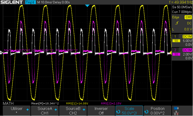Click channel 2 magenta 1X probe badge

point(176,54)
